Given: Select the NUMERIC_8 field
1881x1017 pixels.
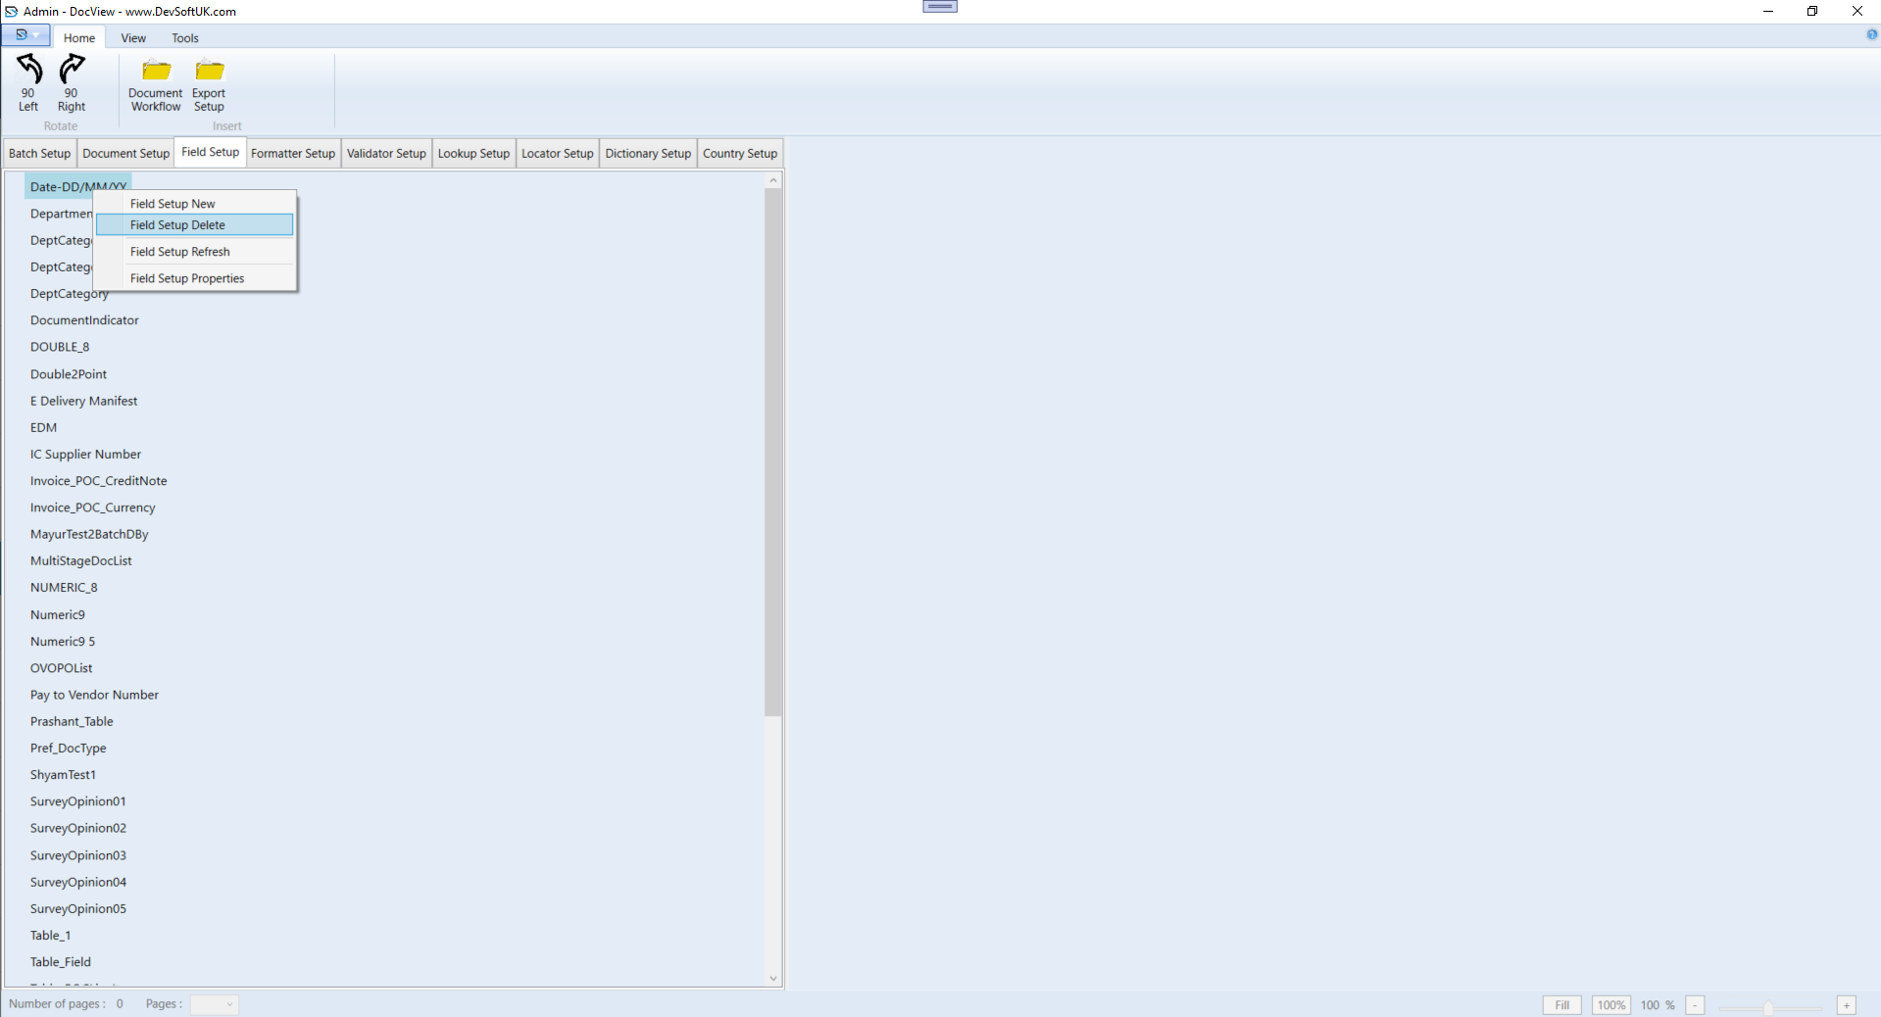Looking at the screenshot, I should click(64, 588).
